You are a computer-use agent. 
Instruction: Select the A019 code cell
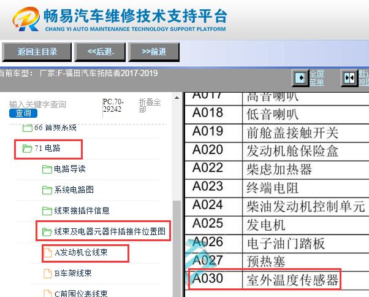[213, 133]
